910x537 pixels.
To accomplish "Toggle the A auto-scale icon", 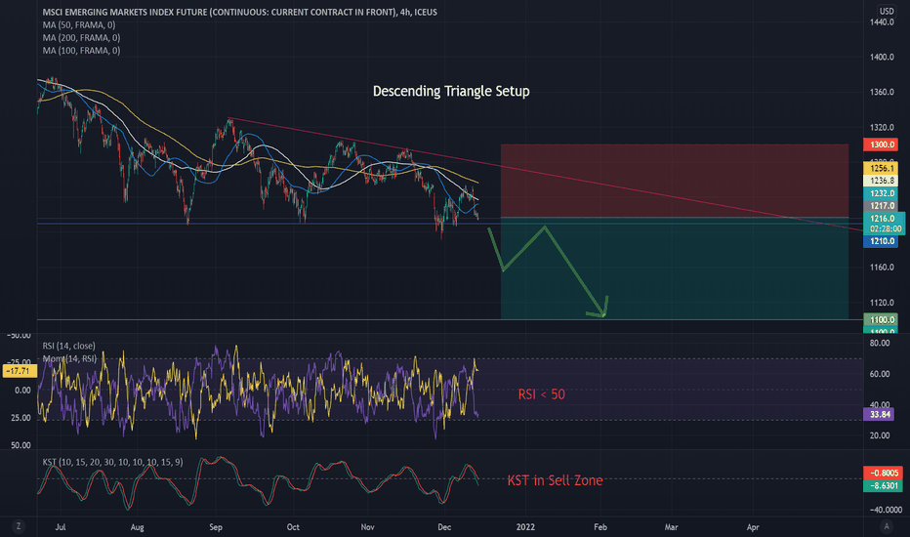I will pyautogui.click(x=887, y=526).
